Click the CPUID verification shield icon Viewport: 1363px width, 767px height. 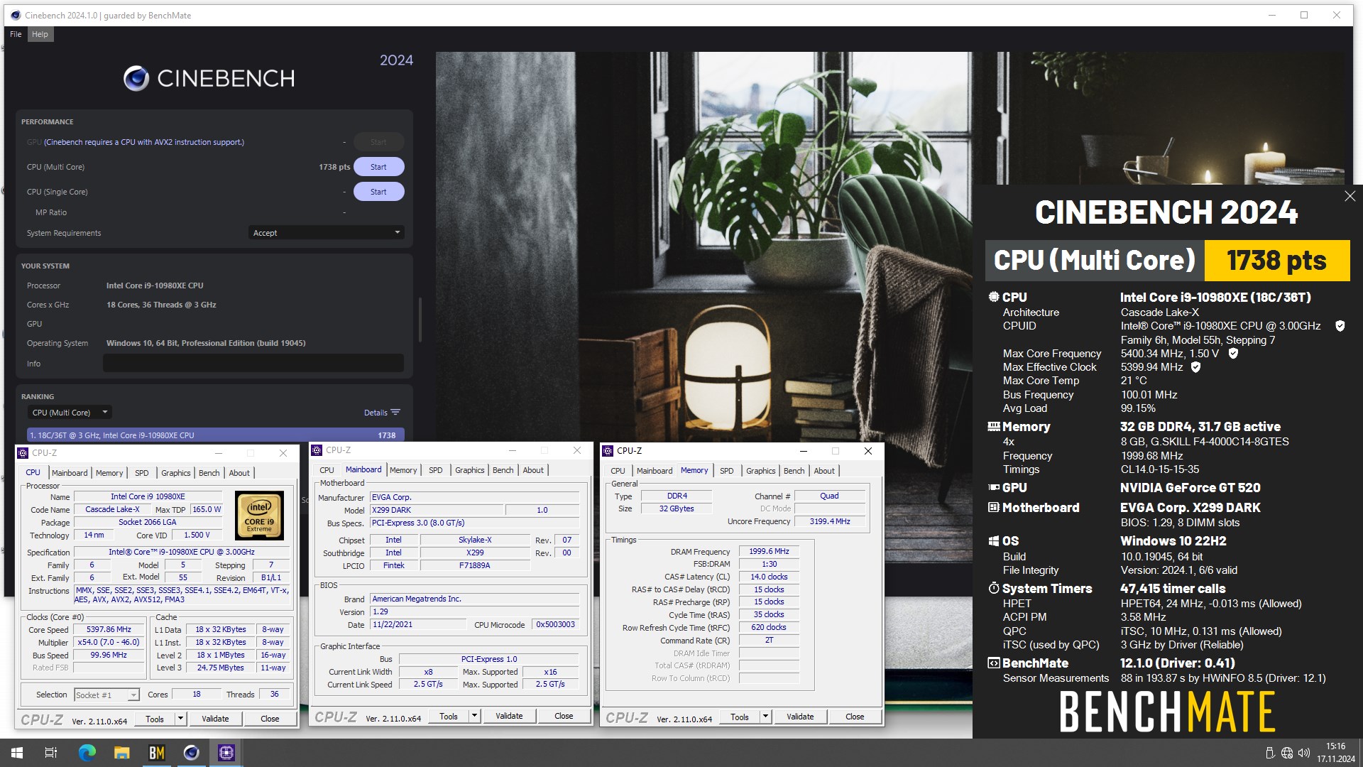click(1340, 326)
